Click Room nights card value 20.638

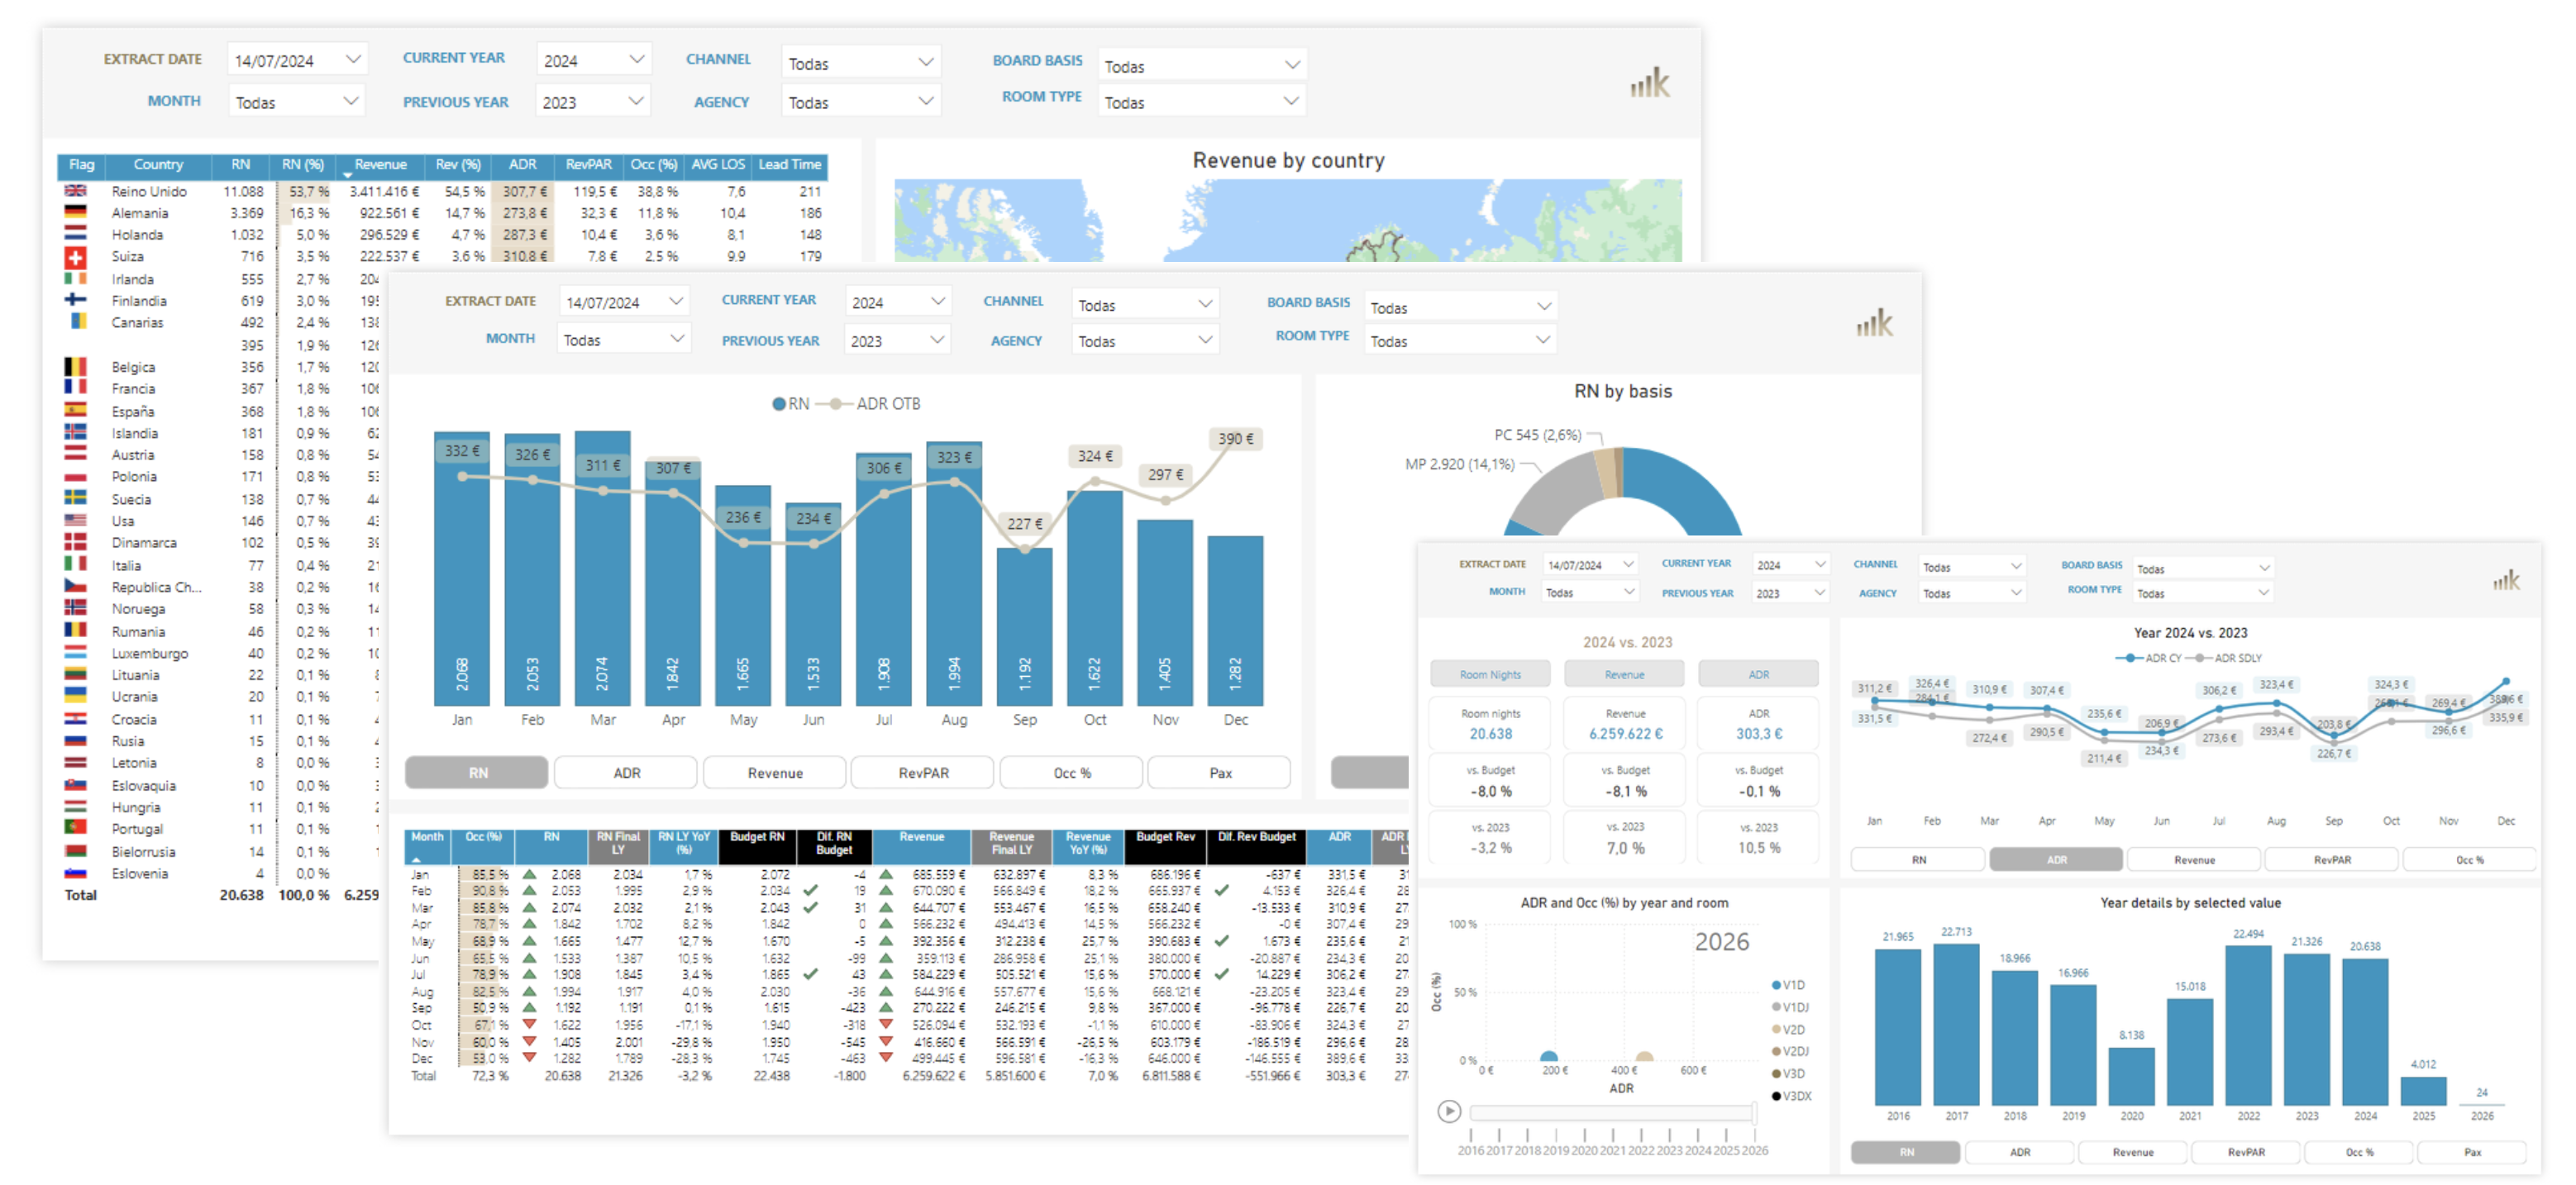tap(1490, 734)
